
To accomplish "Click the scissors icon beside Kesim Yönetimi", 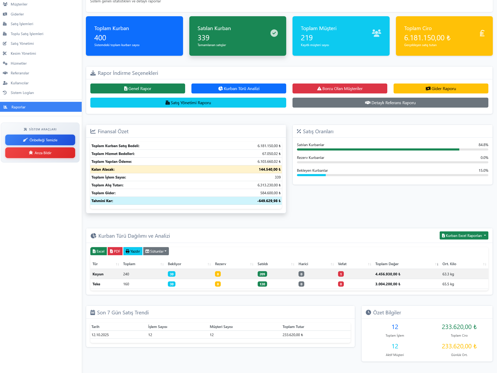I will click(5, 53).
